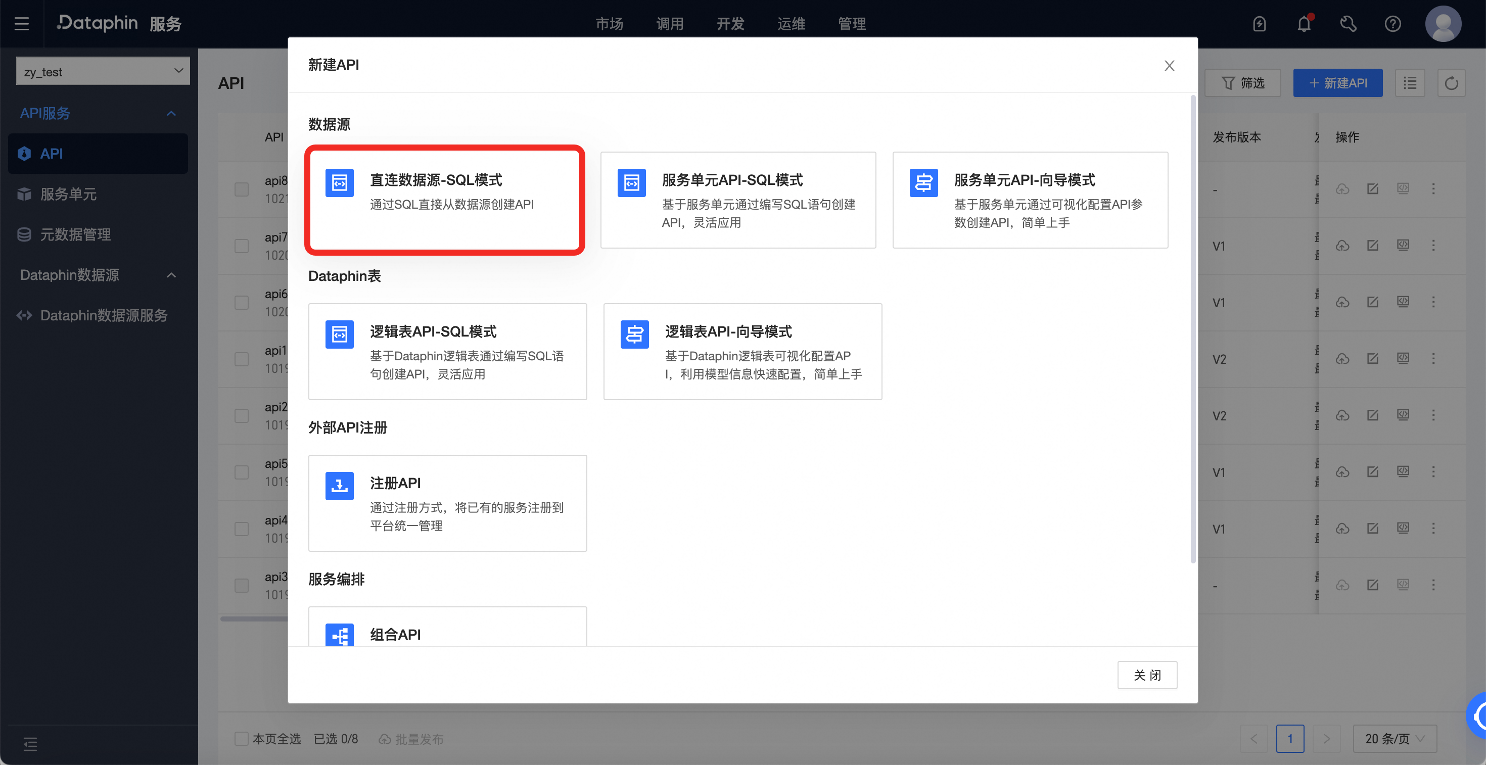The image size is (1486, 765).
Task: Open 服务单元 in the sidebar
Action: point(68,194)
